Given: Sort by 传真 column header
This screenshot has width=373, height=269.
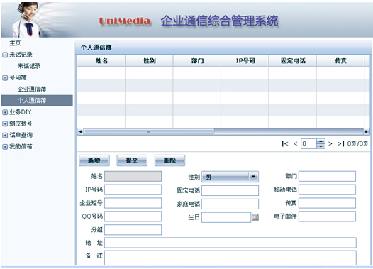Looking at the screenshot, I should pos(340,61).
